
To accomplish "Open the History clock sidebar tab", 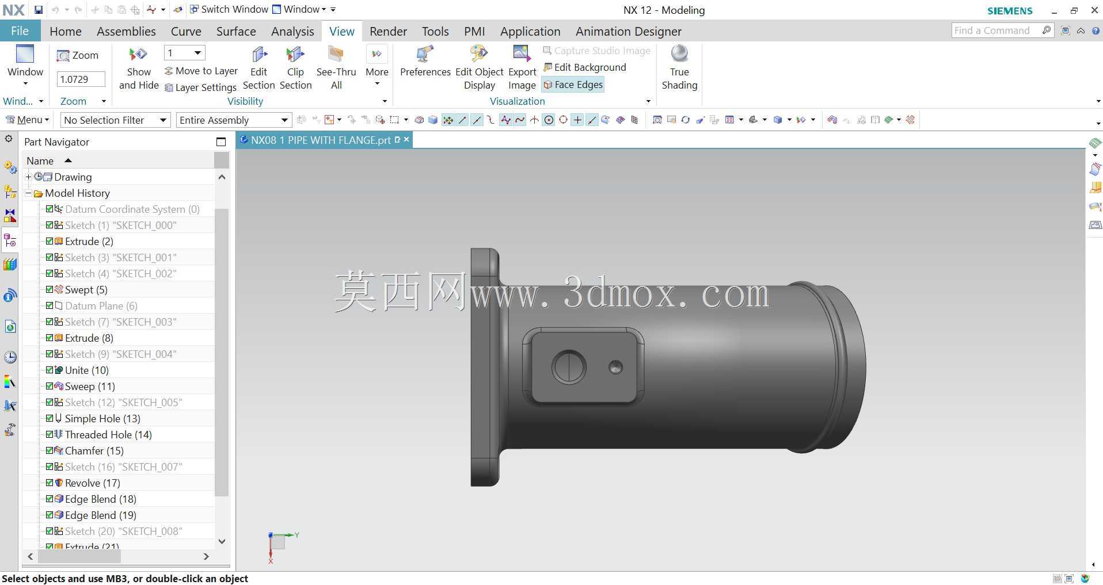I will click(10, 357).
